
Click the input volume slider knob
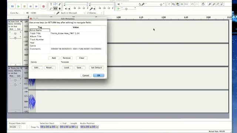[x=161, y=4]
